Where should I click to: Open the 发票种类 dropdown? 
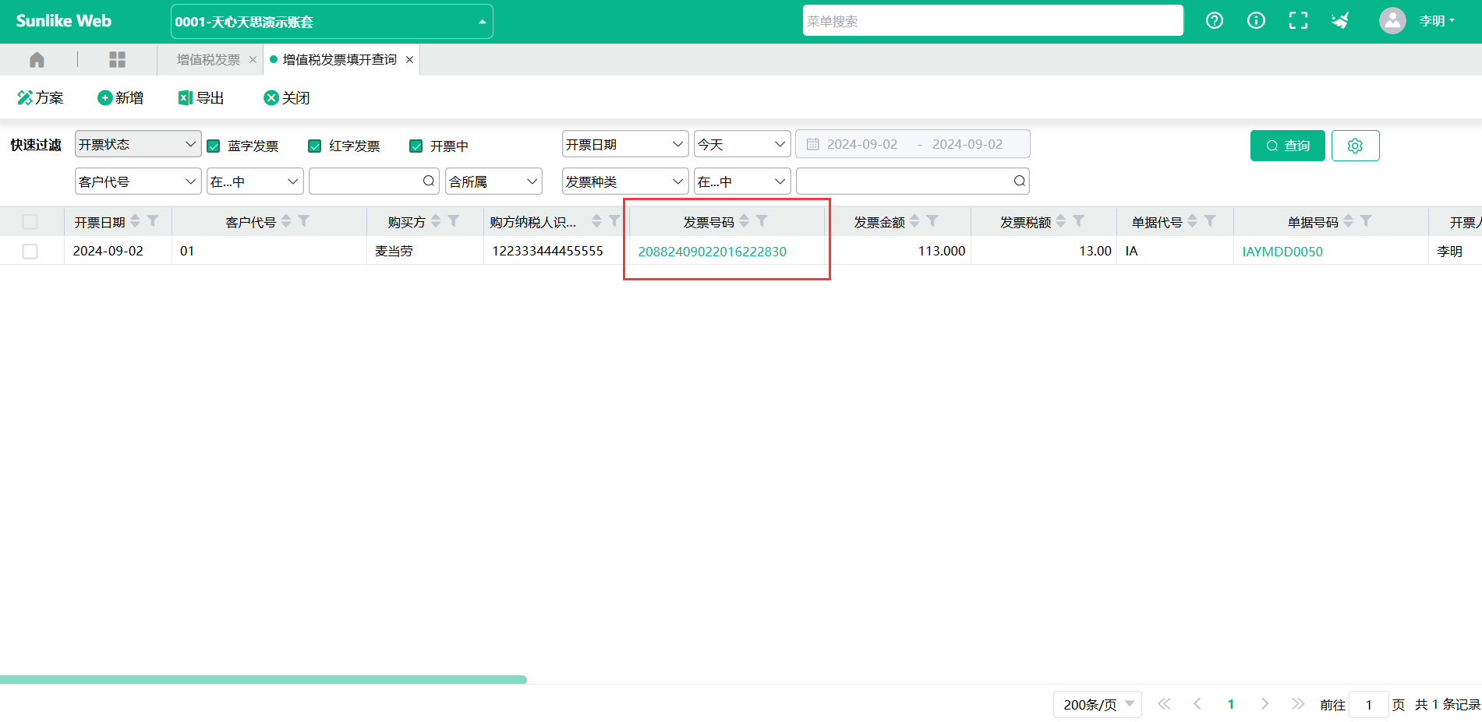point(625,181)
